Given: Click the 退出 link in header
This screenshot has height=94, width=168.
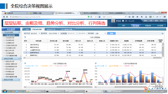Looking at the screenshot, I should click(162, 21).
